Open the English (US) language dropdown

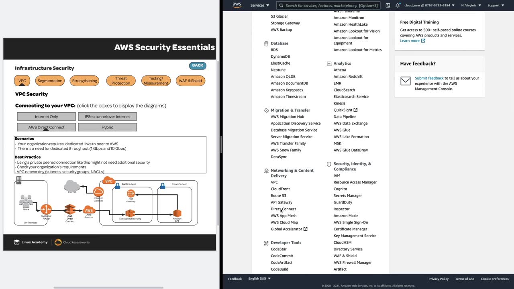click(259, 279)
